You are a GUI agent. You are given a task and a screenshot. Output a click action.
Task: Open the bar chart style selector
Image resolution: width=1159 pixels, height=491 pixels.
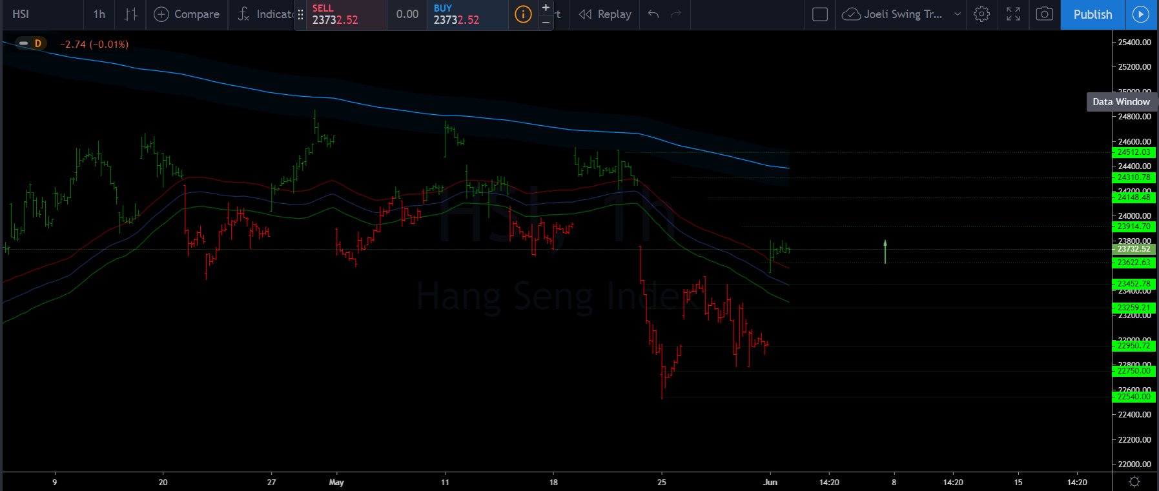point(130,14)
